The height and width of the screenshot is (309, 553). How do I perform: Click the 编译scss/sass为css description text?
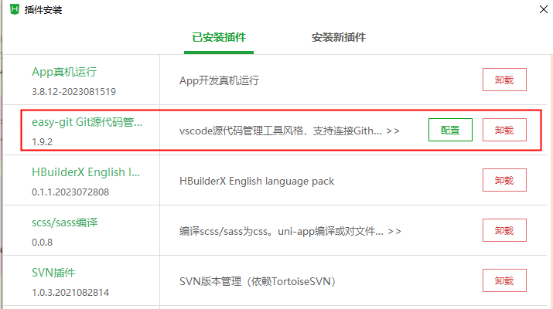coord(281,232)
